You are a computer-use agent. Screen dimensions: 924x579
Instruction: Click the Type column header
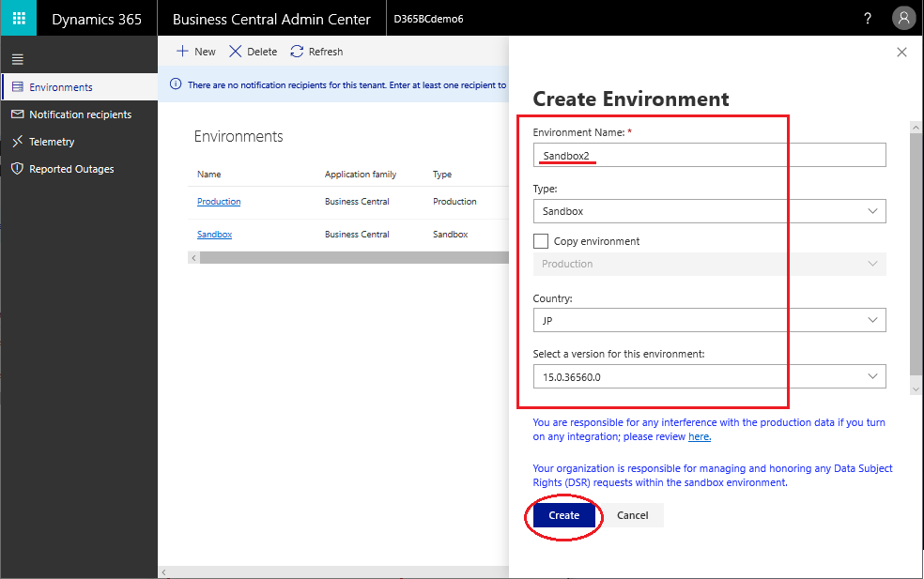coord(442,175)
